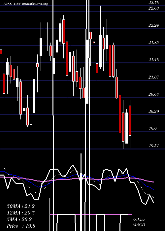Click the 22.24 price axis label
165x231 pixels.
tap(154, 25)
